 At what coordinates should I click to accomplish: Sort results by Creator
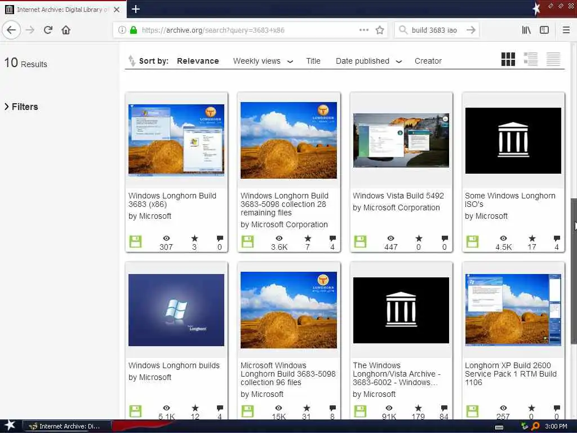428,61
